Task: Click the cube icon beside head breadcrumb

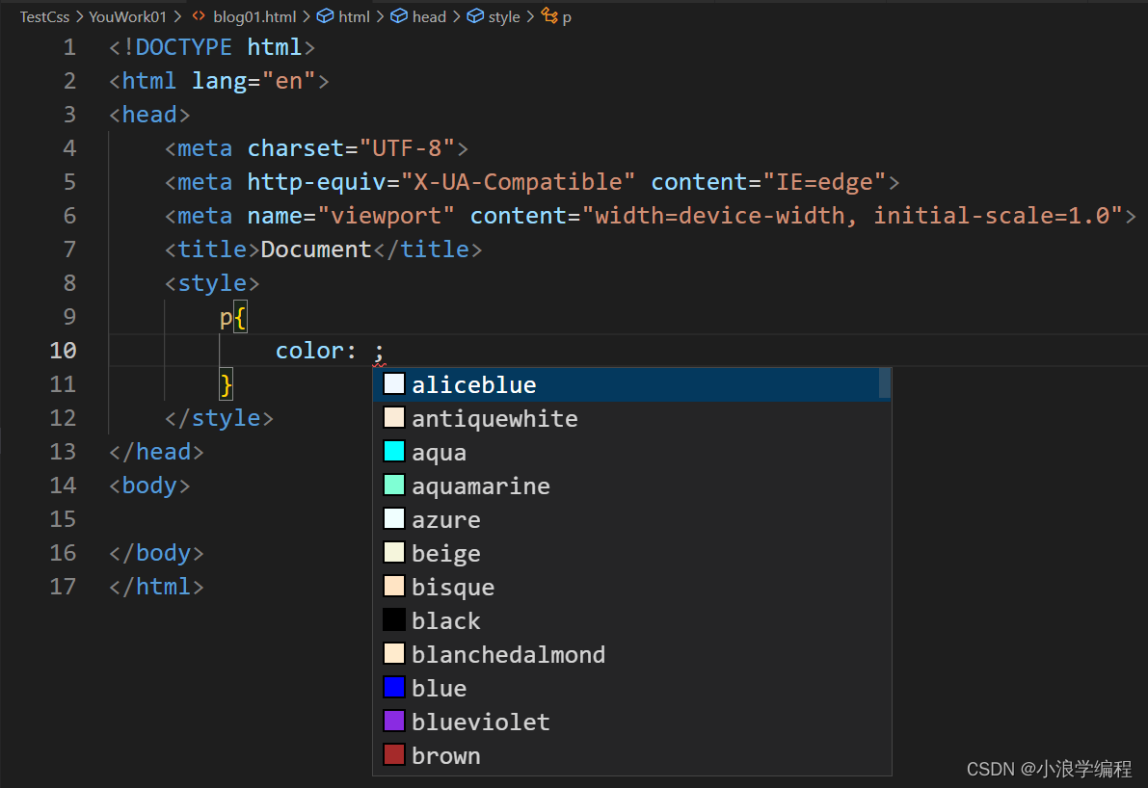Action: (x=399, y=16)
